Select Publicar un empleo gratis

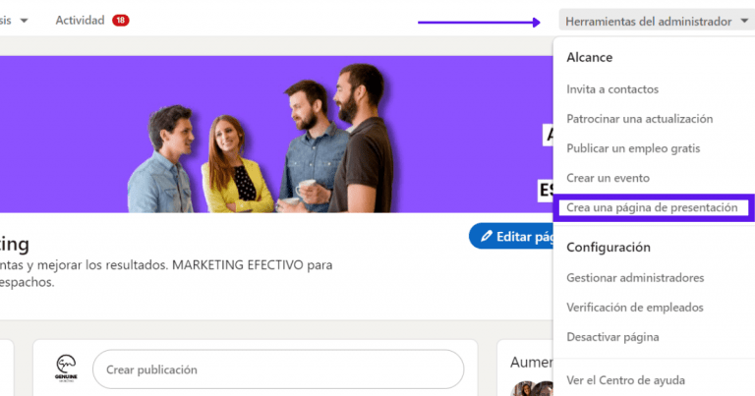click(x=632, y=148)
